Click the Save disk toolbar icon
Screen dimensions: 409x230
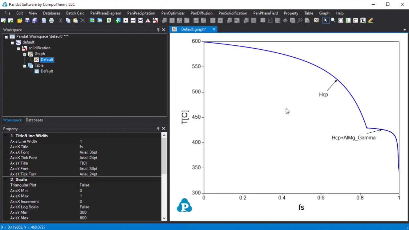tap(27, 21)
